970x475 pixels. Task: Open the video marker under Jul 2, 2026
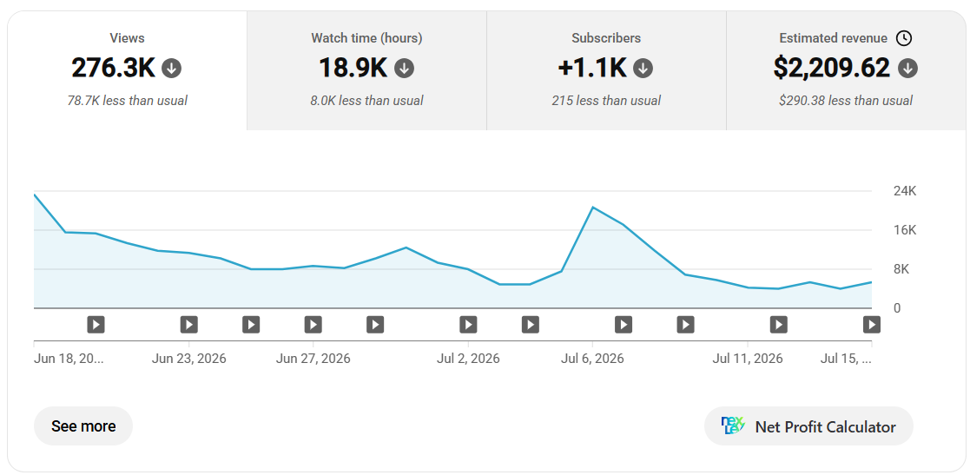[x=468, y=324]
